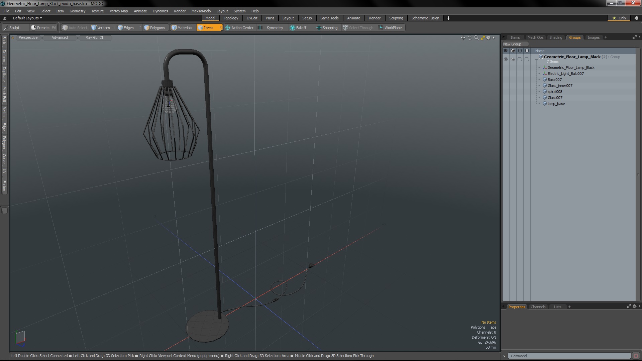Open the Mesh Edit vertical toolbox tab
The height and width of the screenshot is (361, 642).
4,95
